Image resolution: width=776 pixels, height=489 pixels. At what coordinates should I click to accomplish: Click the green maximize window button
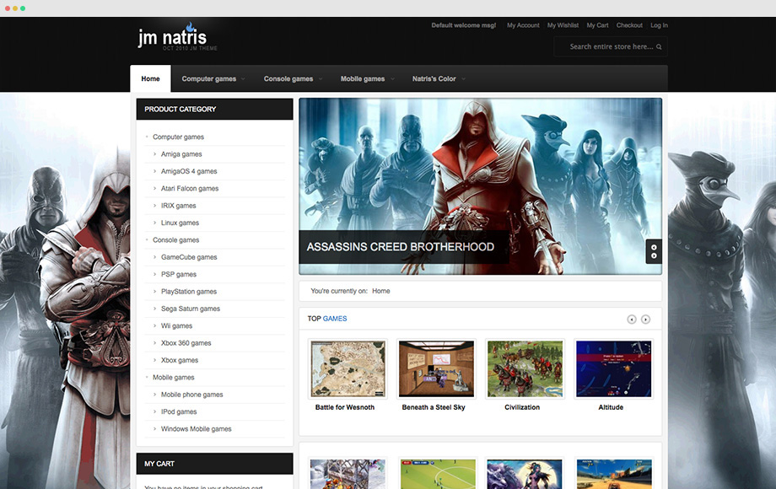point(23,8)
